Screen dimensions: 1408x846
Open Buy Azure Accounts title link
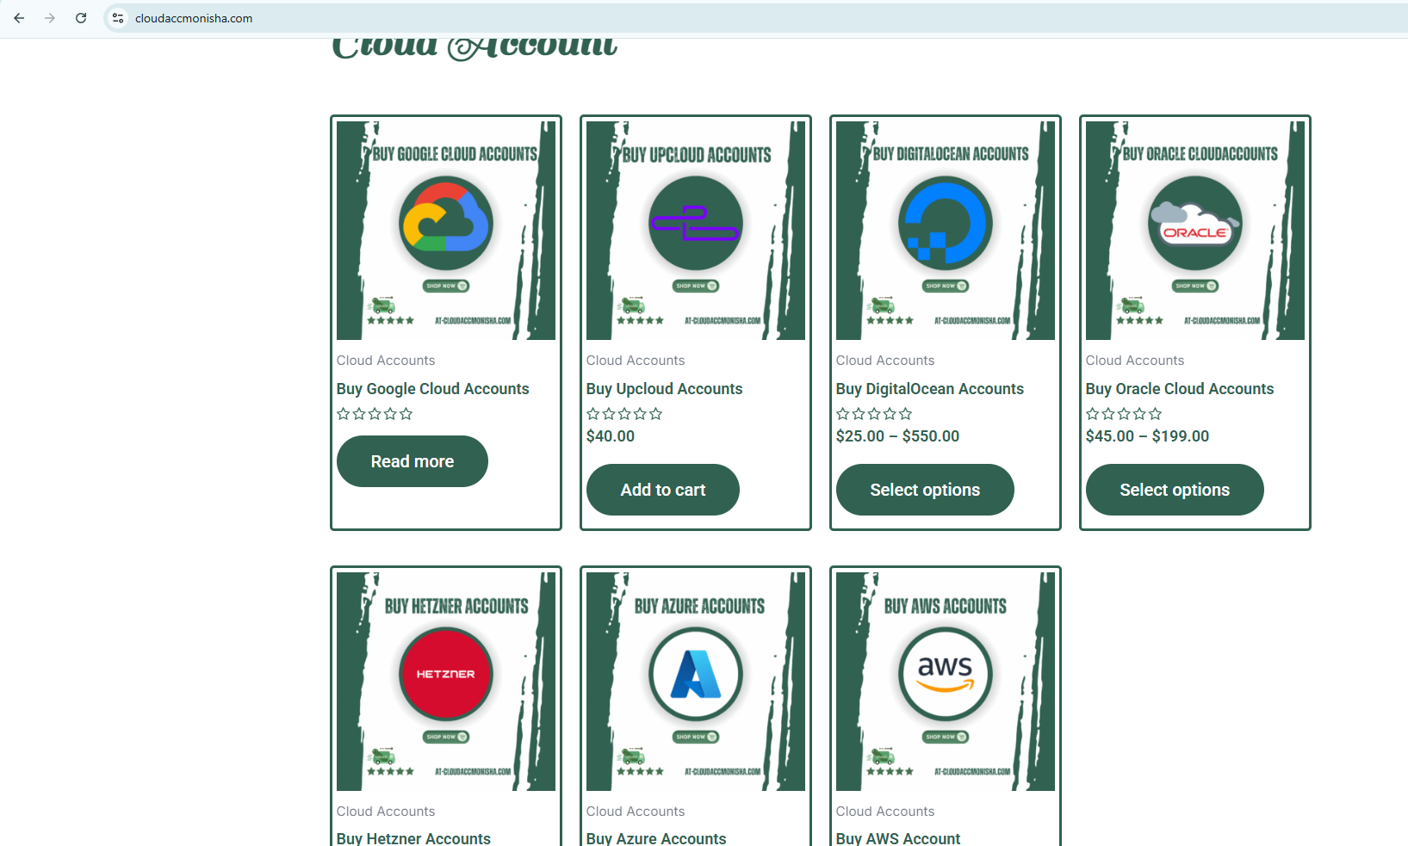(656, 838)
